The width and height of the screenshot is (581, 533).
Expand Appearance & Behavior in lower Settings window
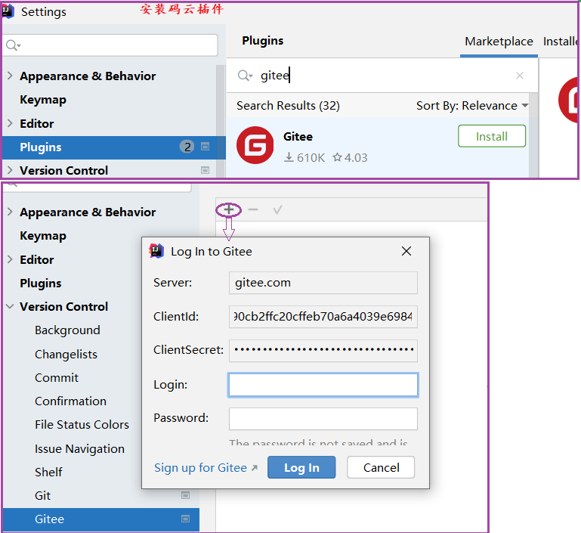pos(10,212)
